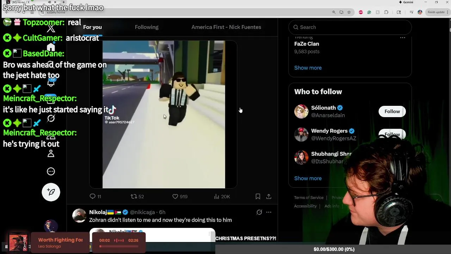Open a new browser tab

[x=63, y=2]
